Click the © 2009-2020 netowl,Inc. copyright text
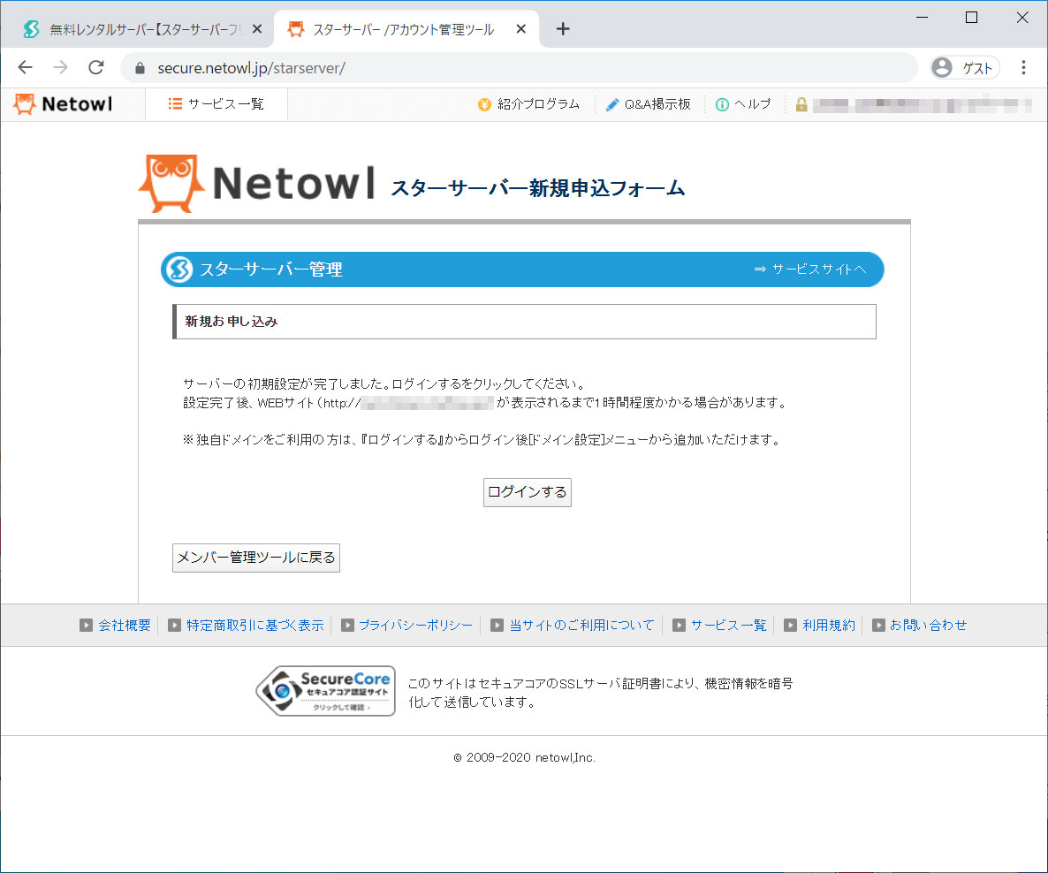This screenshot has width=1048, height=873. [x=525, y=757]
